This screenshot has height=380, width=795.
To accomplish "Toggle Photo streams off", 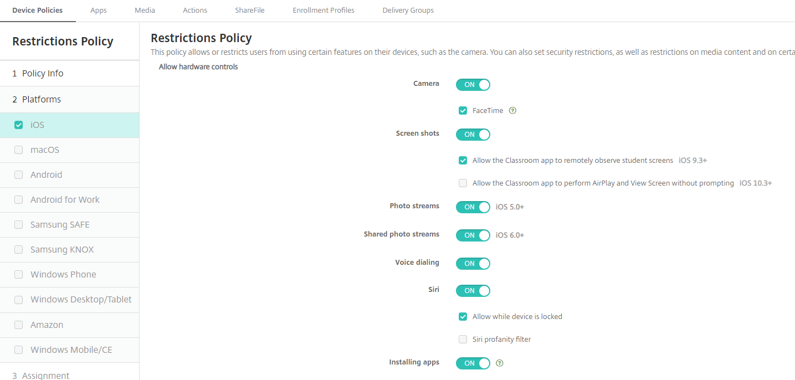I will [473, 207].
